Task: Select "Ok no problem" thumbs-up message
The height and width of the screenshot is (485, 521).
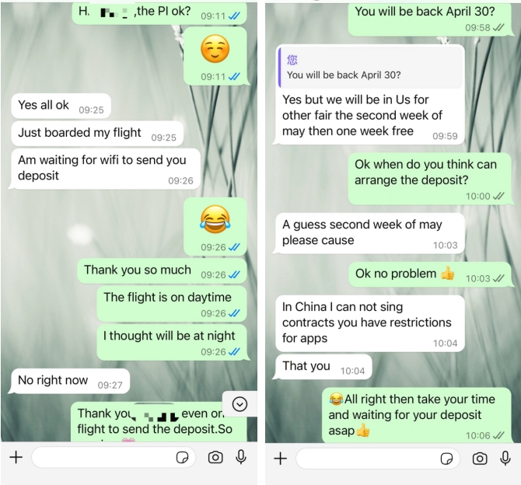Action: (x=429, y=274)
